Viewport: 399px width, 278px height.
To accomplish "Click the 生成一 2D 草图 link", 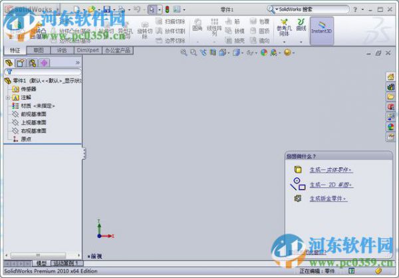I will (x=332, y=185).
